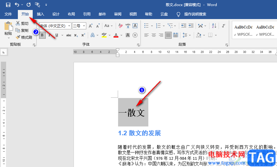Click the 剪切 button
This screenshot has width=277, height=167.
point(22,23)
